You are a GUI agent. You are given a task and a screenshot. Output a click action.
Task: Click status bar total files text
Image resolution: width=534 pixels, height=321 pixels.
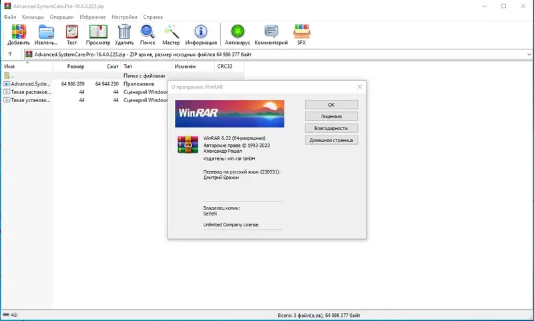[x=319, y=315]
